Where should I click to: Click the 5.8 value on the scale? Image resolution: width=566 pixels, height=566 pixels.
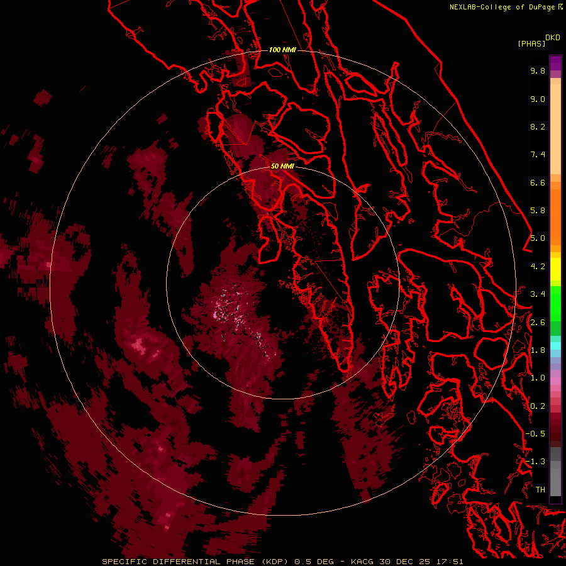point(538,211)
